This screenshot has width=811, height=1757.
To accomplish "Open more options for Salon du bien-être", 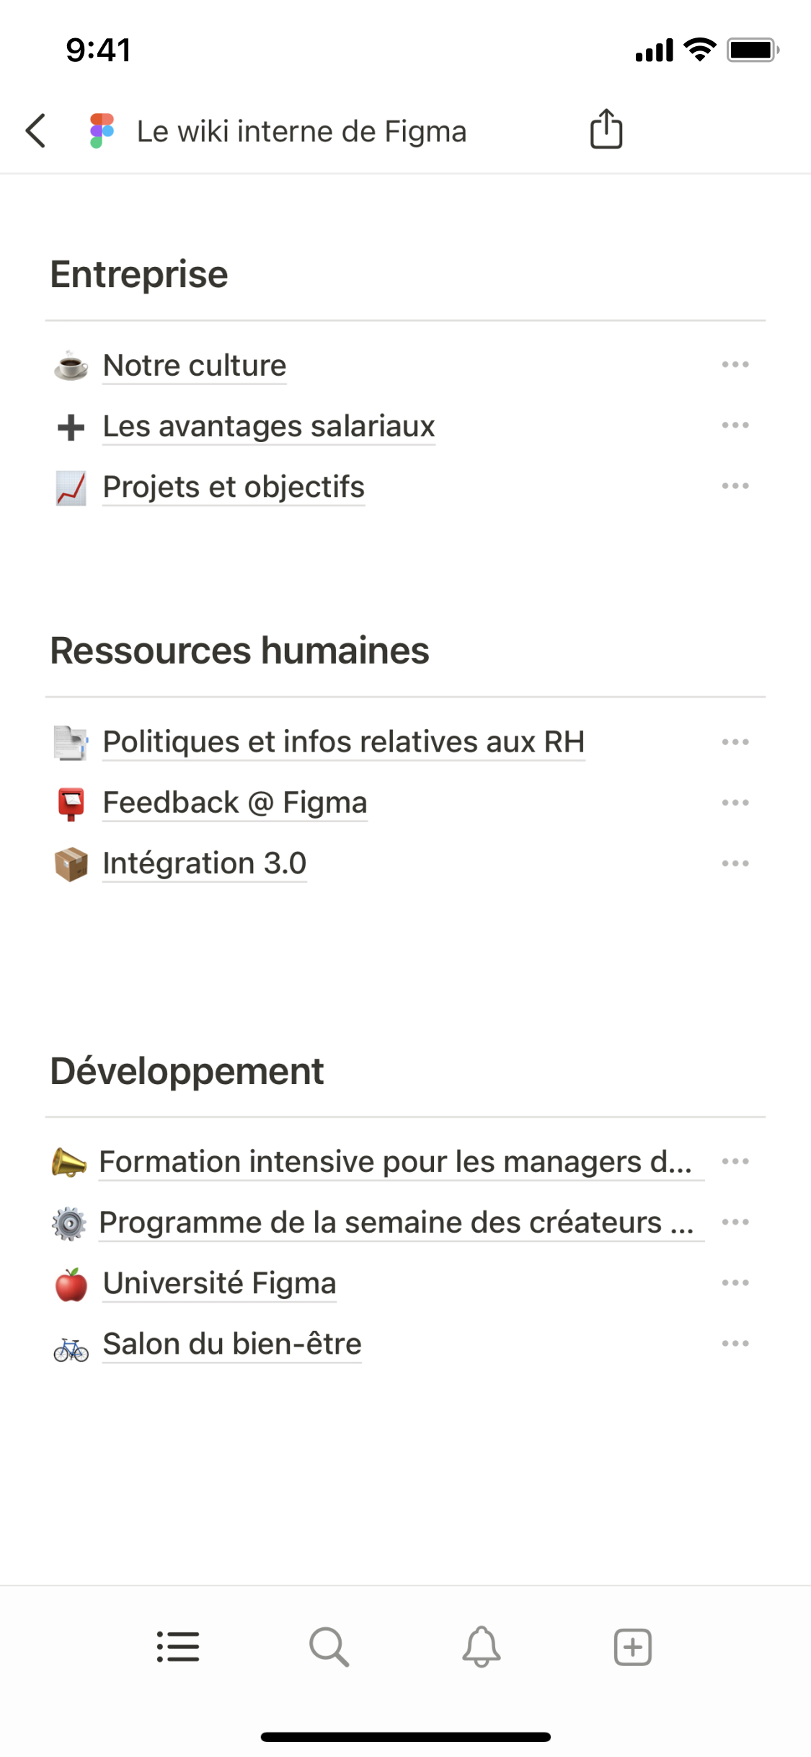I will 735,1344.
